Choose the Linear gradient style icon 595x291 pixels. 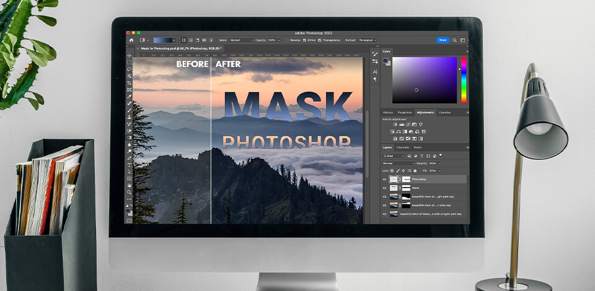click(183, 40)
